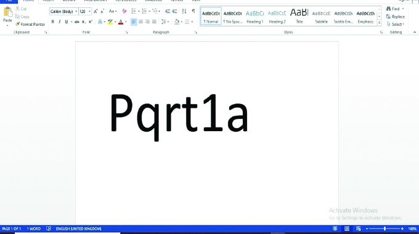Screen dimensions: 419x234
Task: Click the 100% zoom level
Action: [x=412, y=229]
